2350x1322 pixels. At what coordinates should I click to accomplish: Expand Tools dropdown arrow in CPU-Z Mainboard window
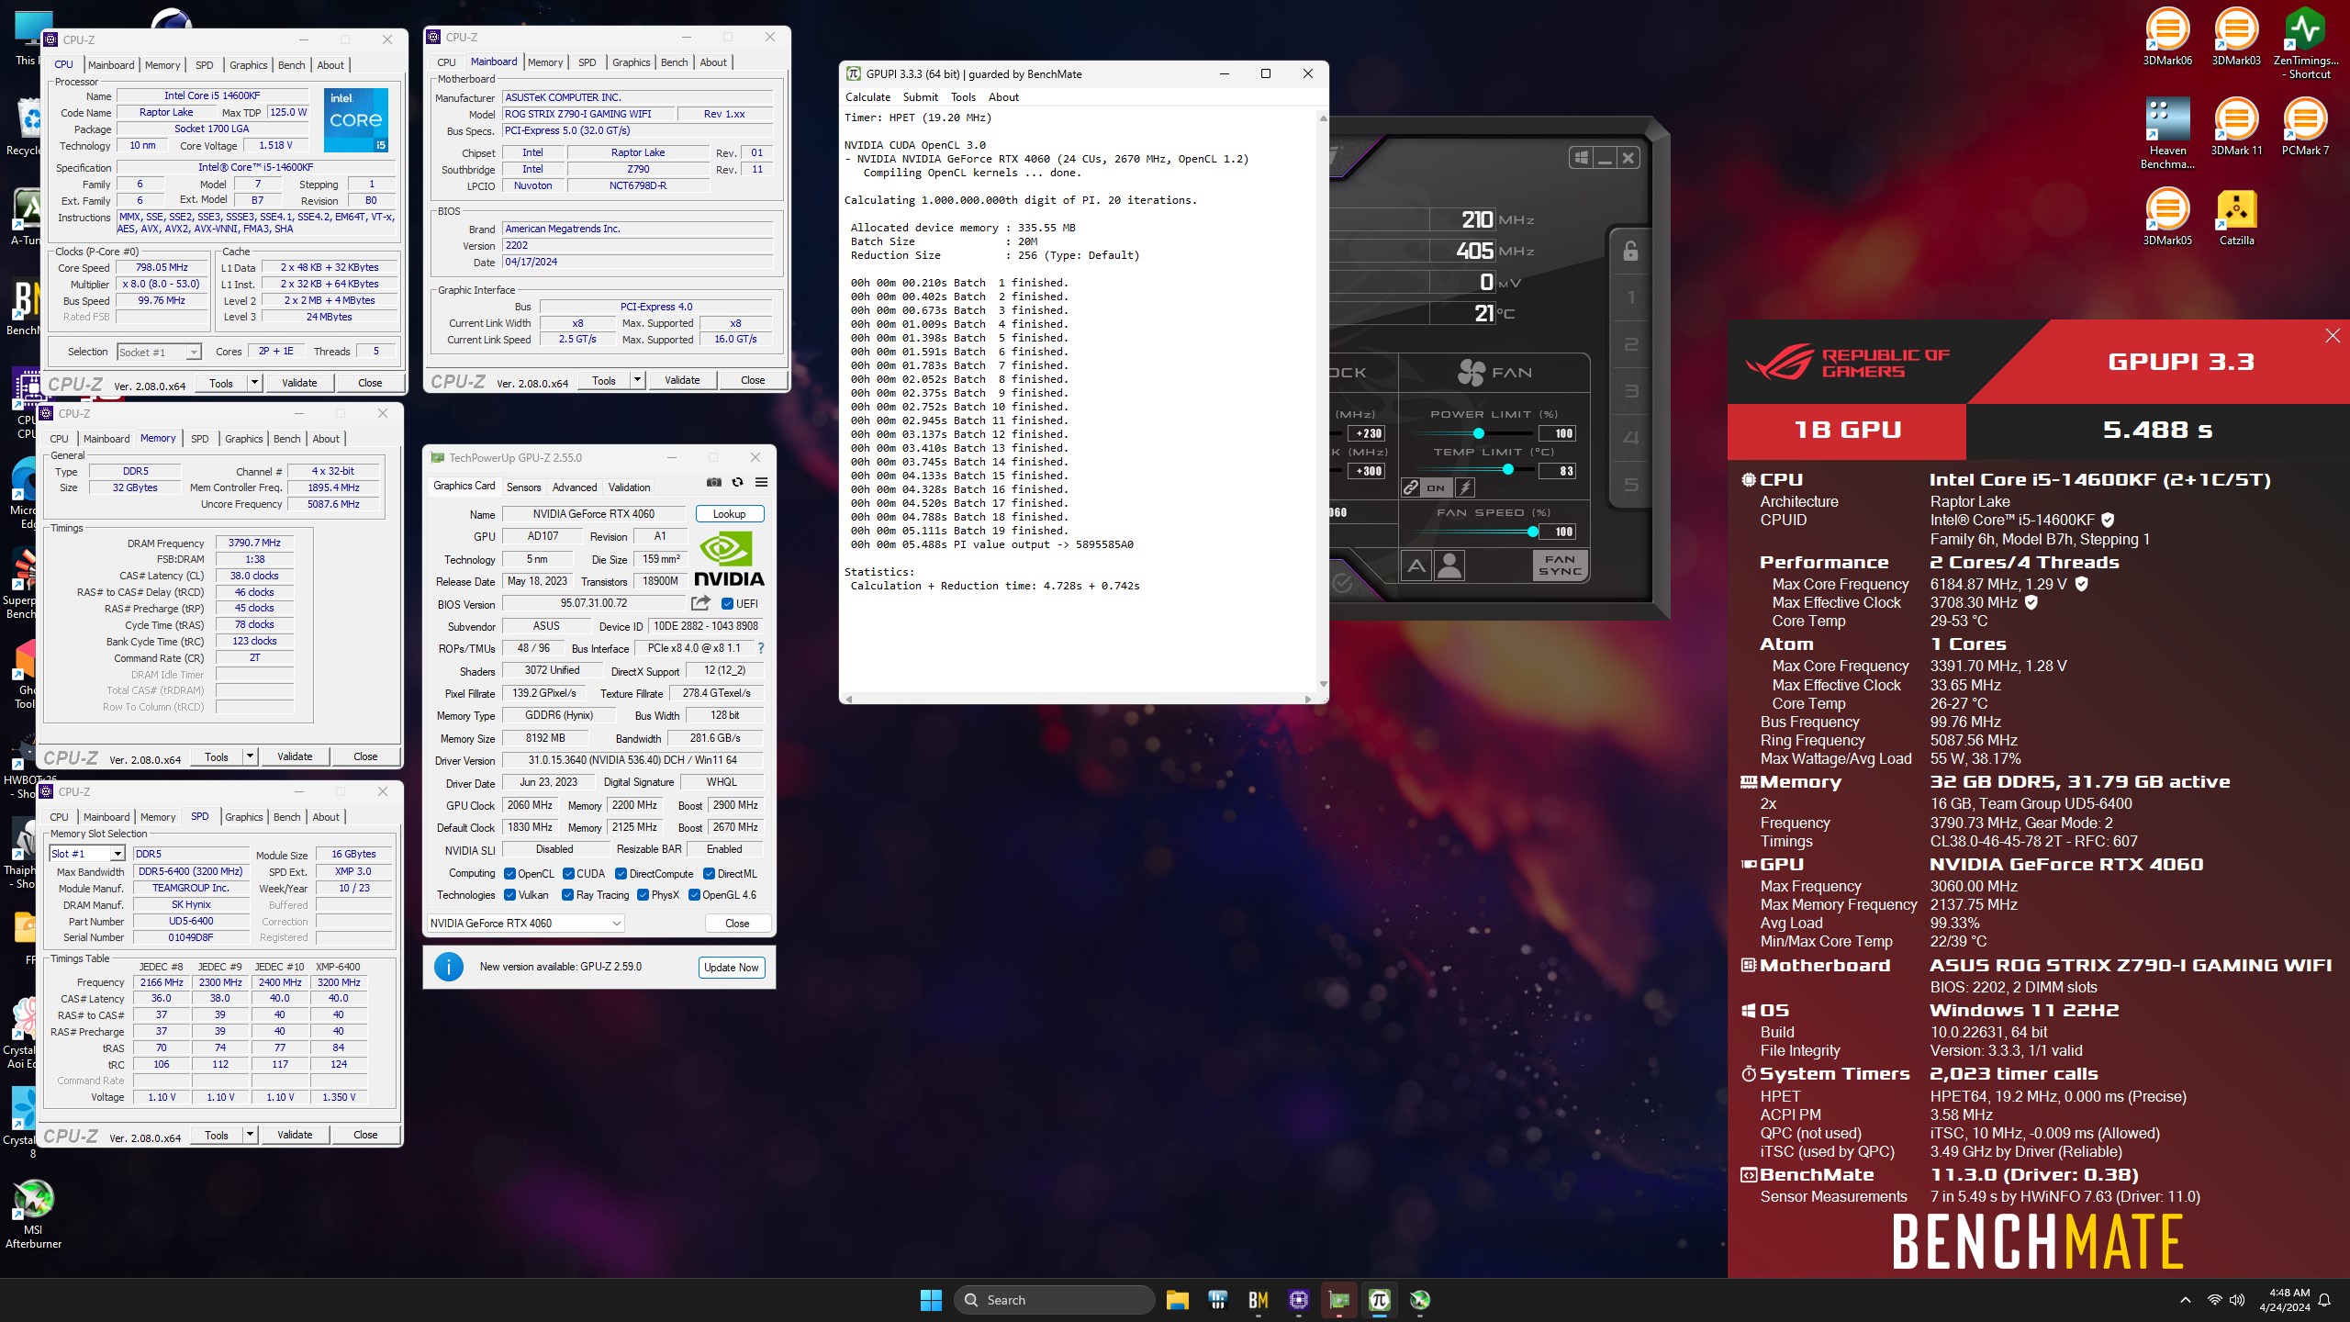tap(637, 380)
